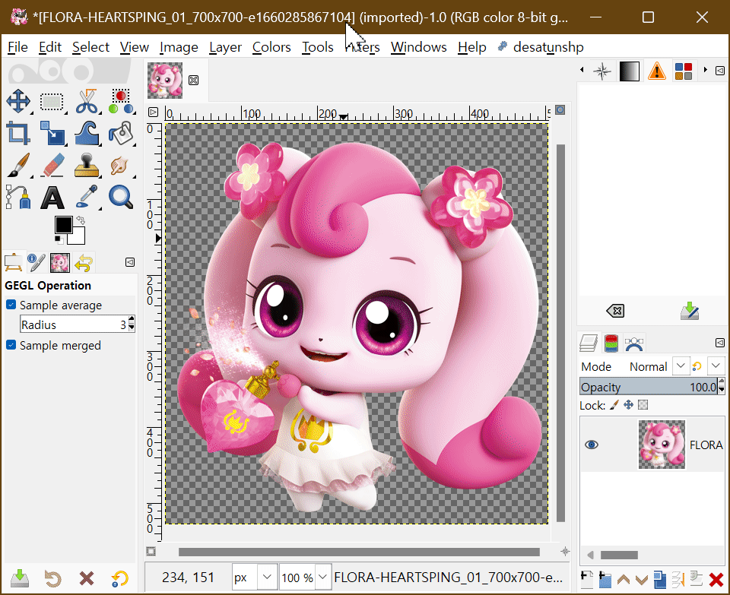Reset tool options to defaults
Screen dimensions: 730x595
pos(119,579)
